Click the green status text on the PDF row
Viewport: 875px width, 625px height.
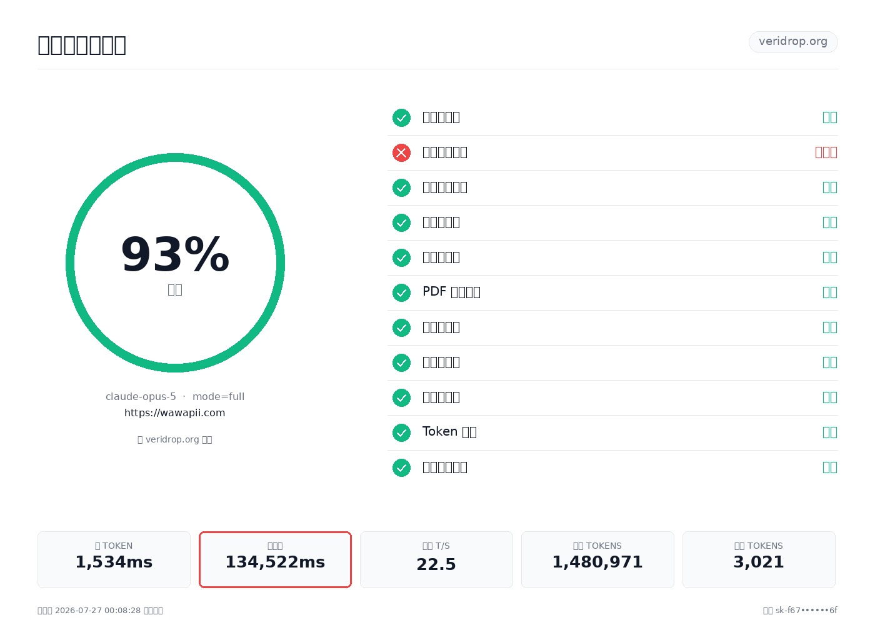[x=829, y=292]
